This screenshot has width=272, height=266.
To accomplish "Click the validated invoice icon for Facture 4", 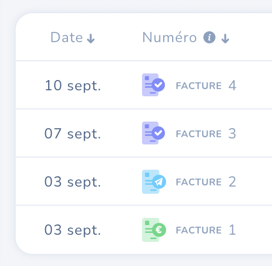I will pos(153,85).
